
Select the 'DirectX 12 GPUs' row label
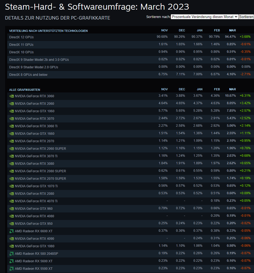coord(21,37)
